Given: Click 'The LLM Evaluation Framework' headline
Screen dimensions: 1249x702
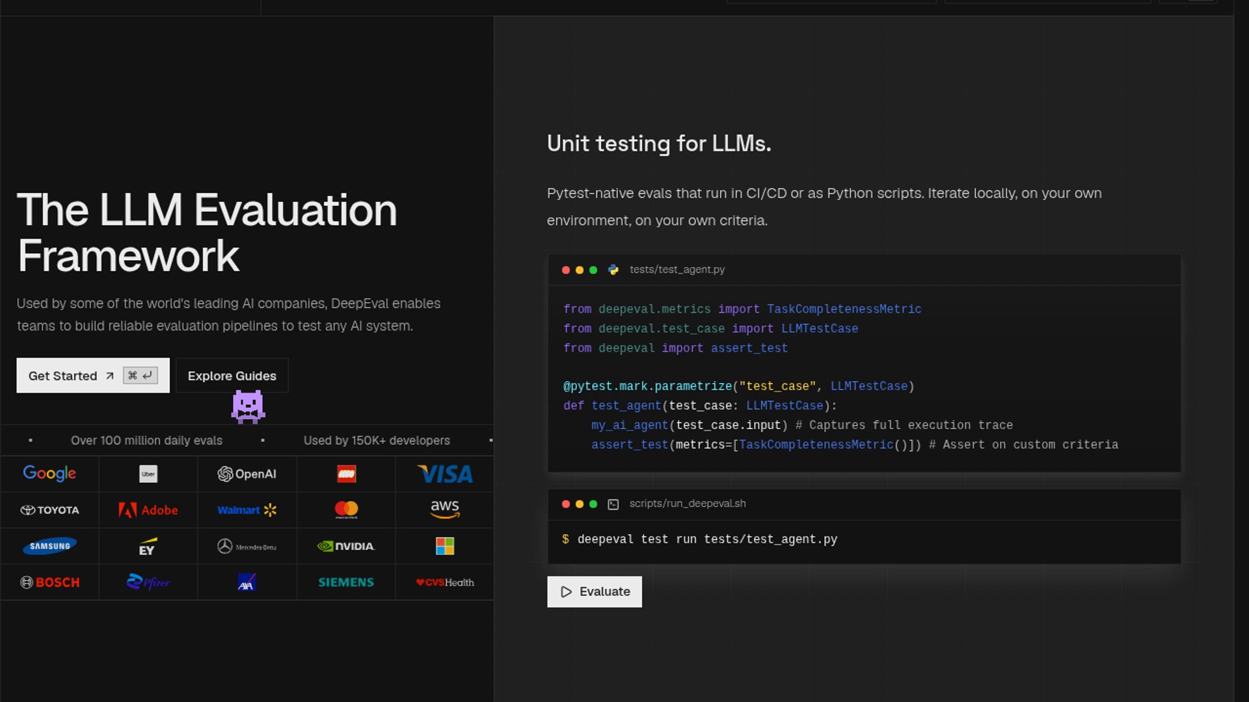Looking at the screenshot, I should [x=207, y=233].
